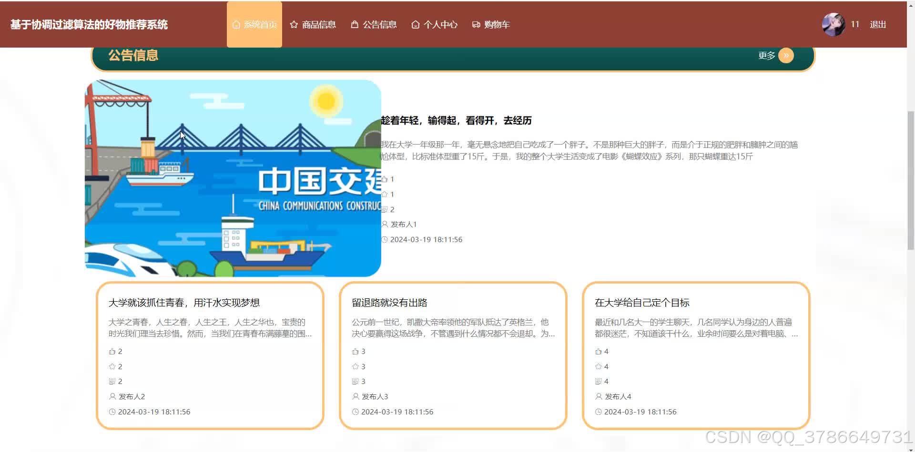The image size is (915, 452).
Task: Click the summary beginning 公元前一世纪，凯撒大帝
Action: (453, 328)
